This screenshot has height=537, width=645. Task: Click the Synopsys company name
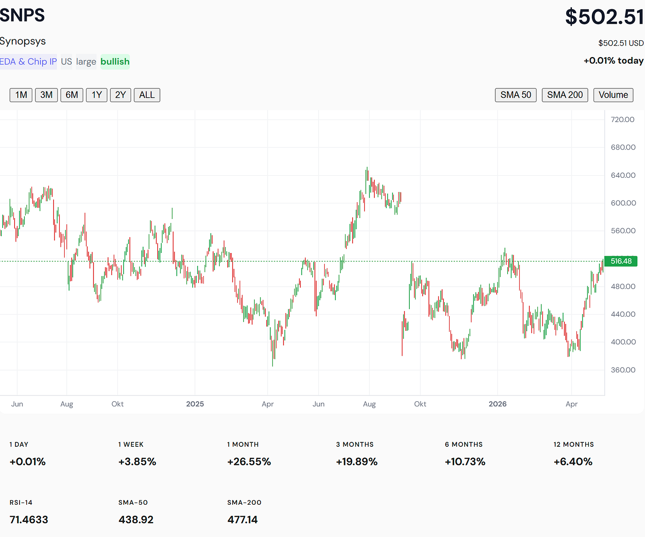(x=23, y=41)
